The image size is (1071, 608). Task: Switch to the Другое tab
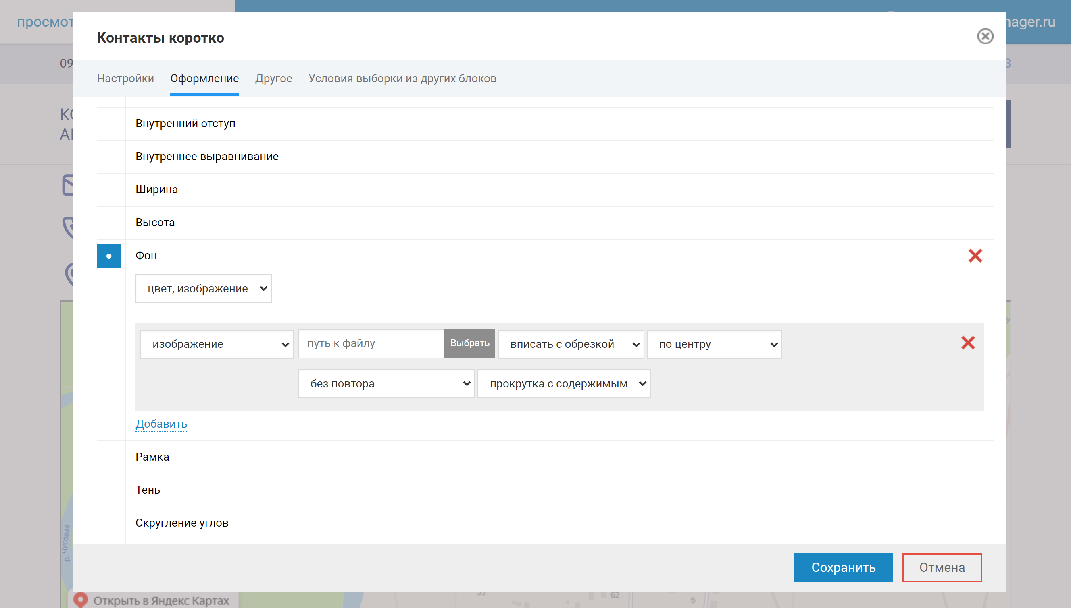[x=273, y=78]
